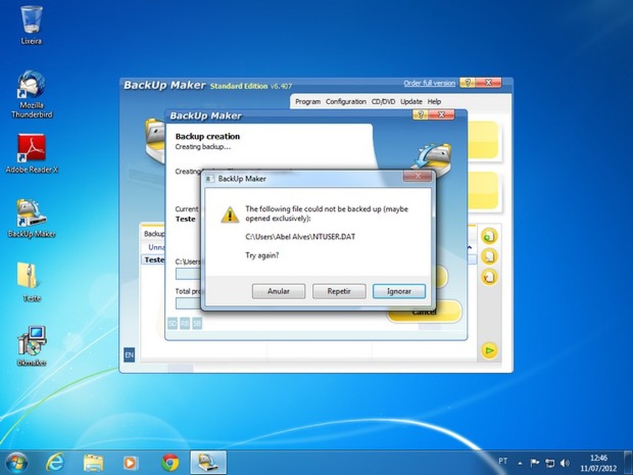Click the RB small button
This screenshot has width=633, height=475.
pos(185,323)
